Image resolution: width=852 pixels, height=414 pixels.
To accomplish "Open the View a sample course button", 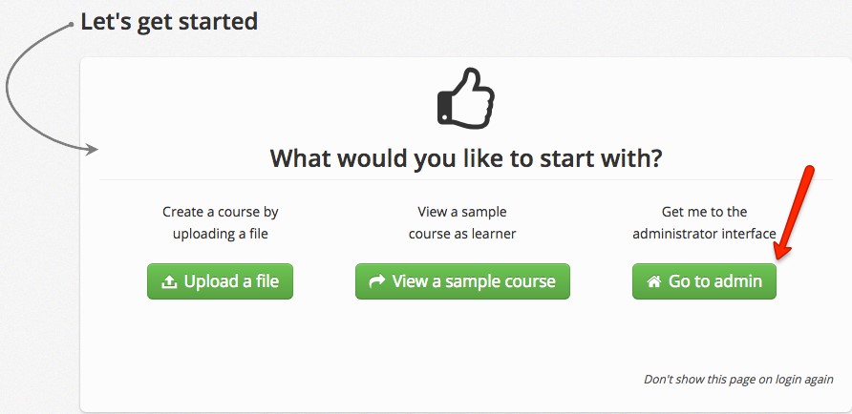I will 462,281.
